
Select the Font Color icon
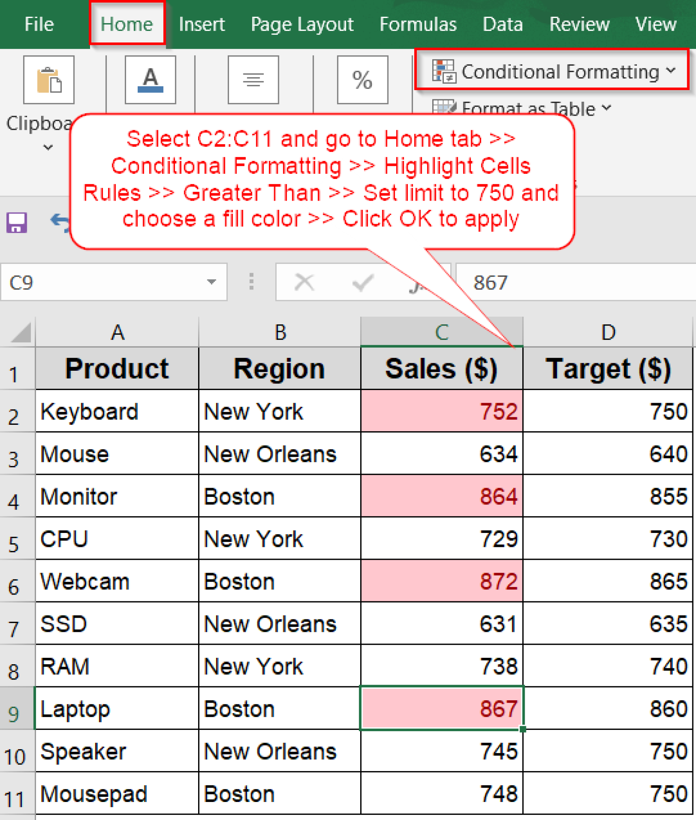(150, 79)
